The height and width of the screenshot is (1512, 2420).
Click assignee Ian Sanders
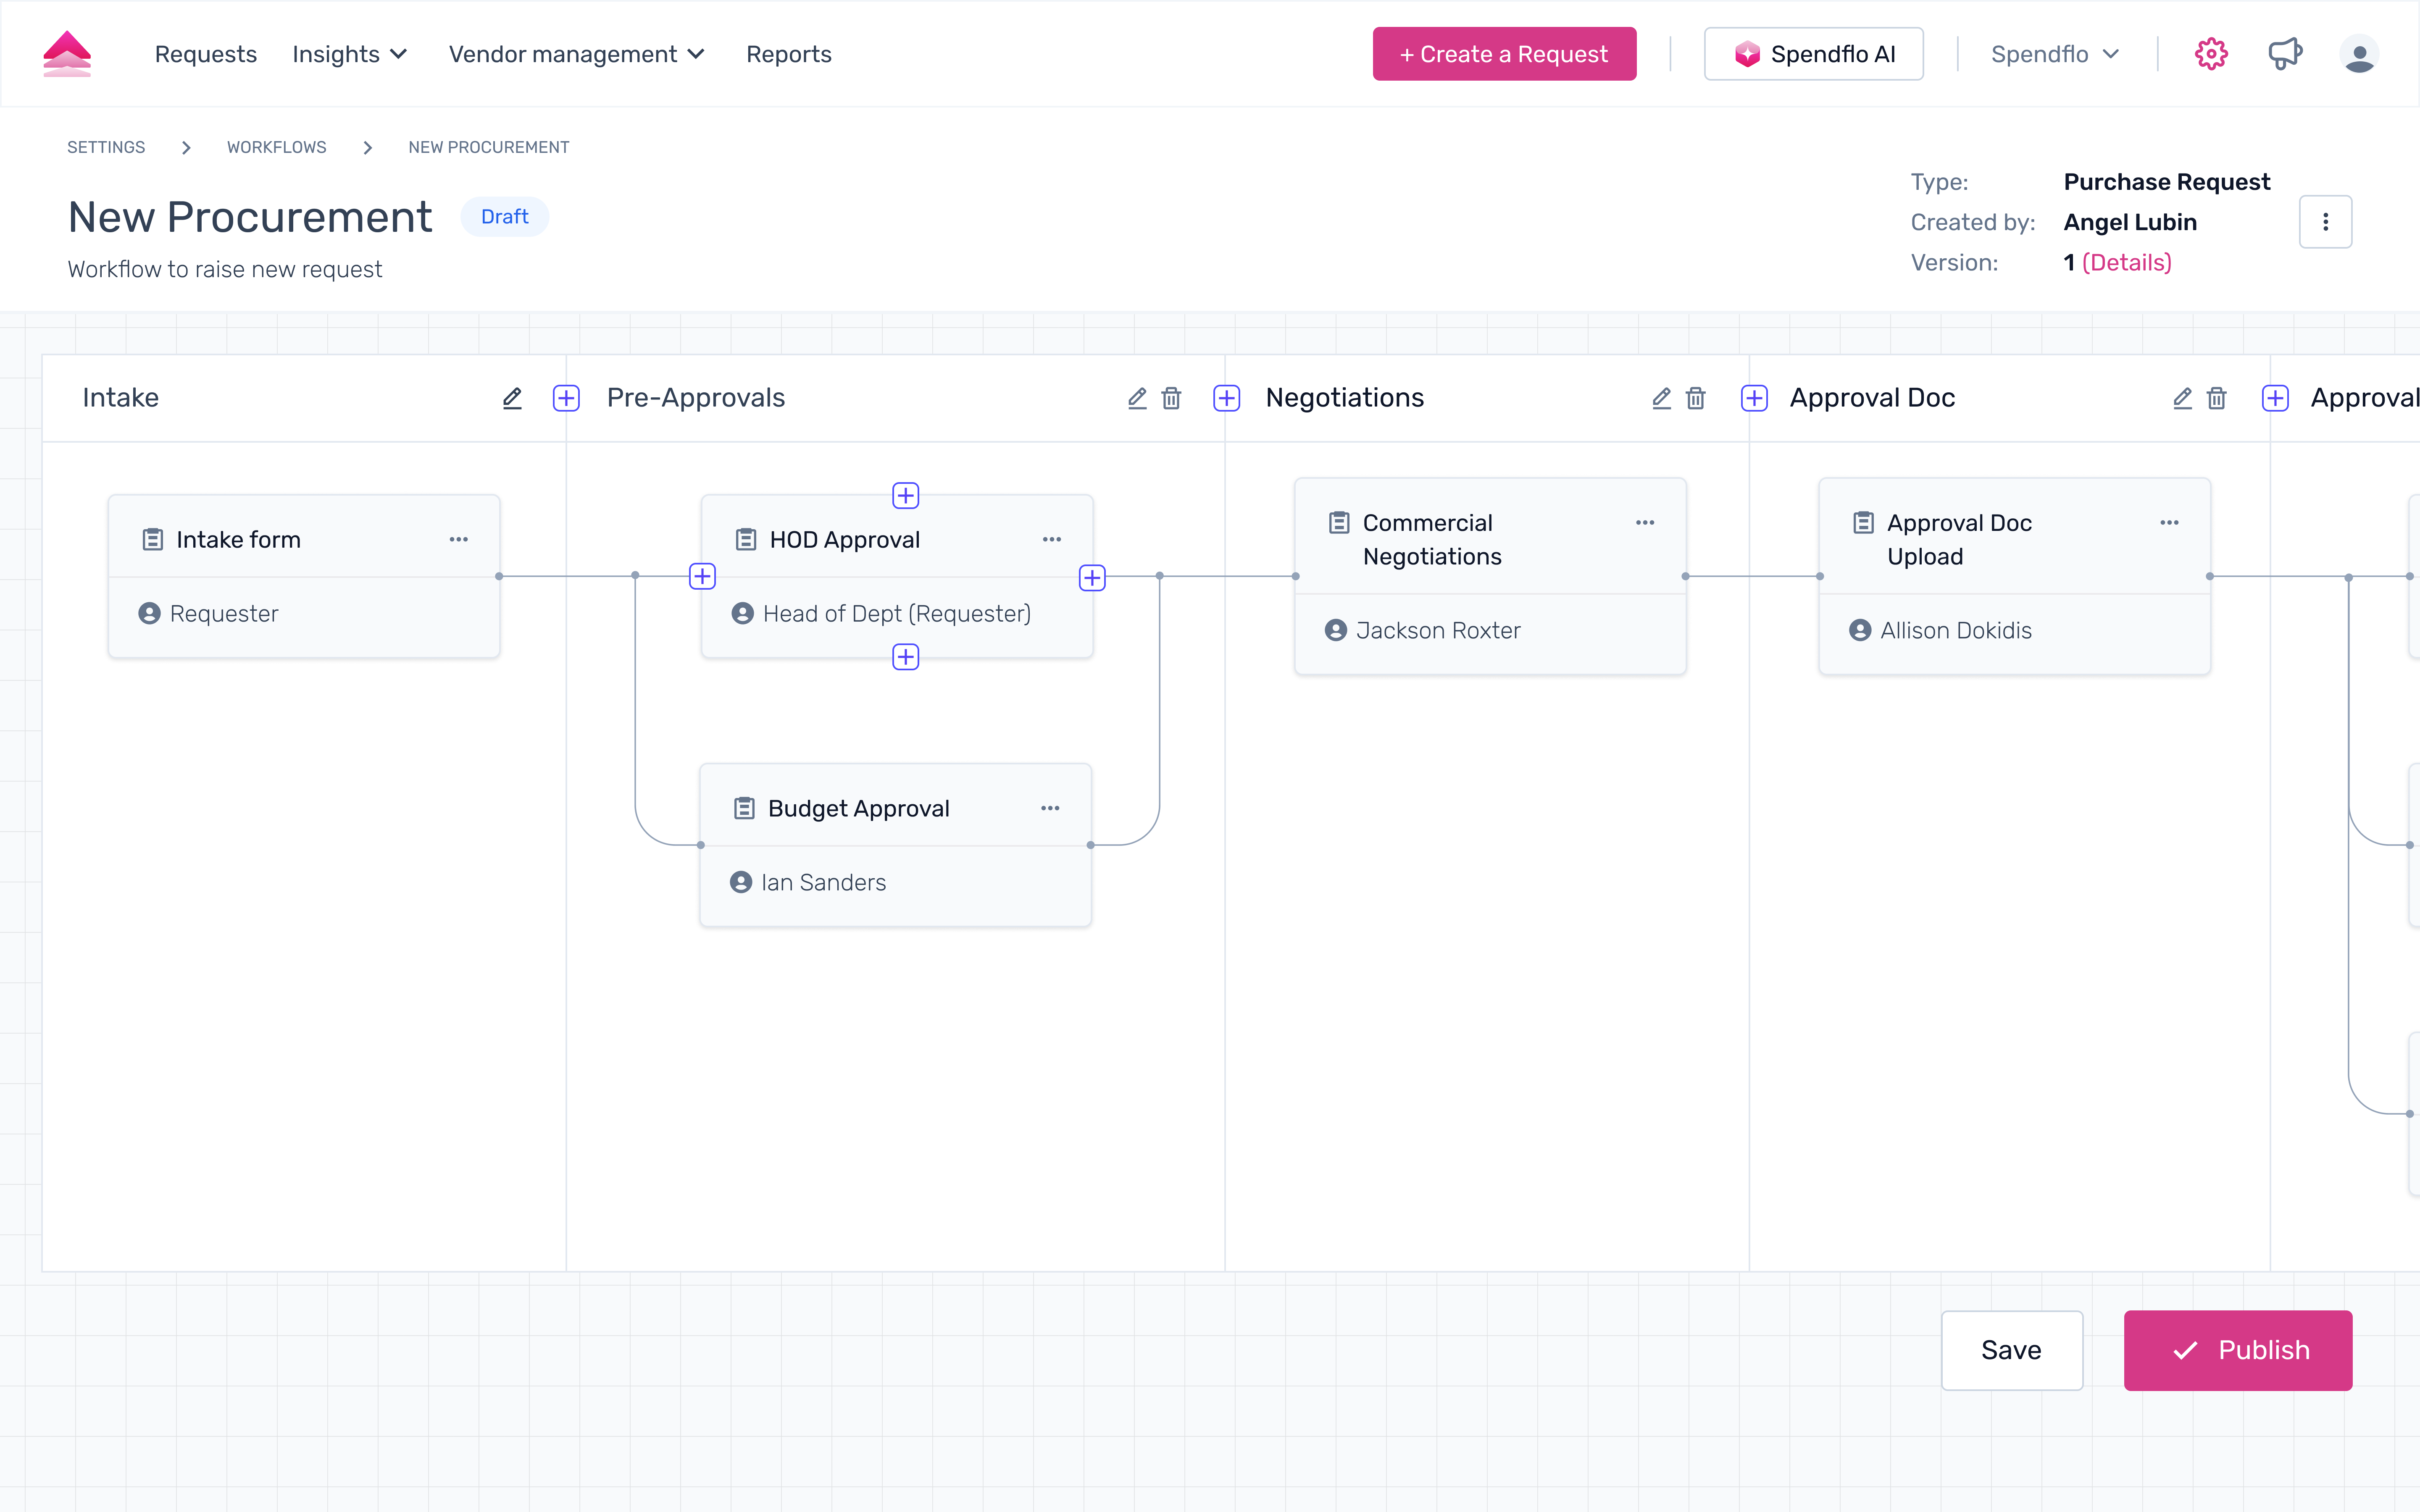click(x=823, y=882)
